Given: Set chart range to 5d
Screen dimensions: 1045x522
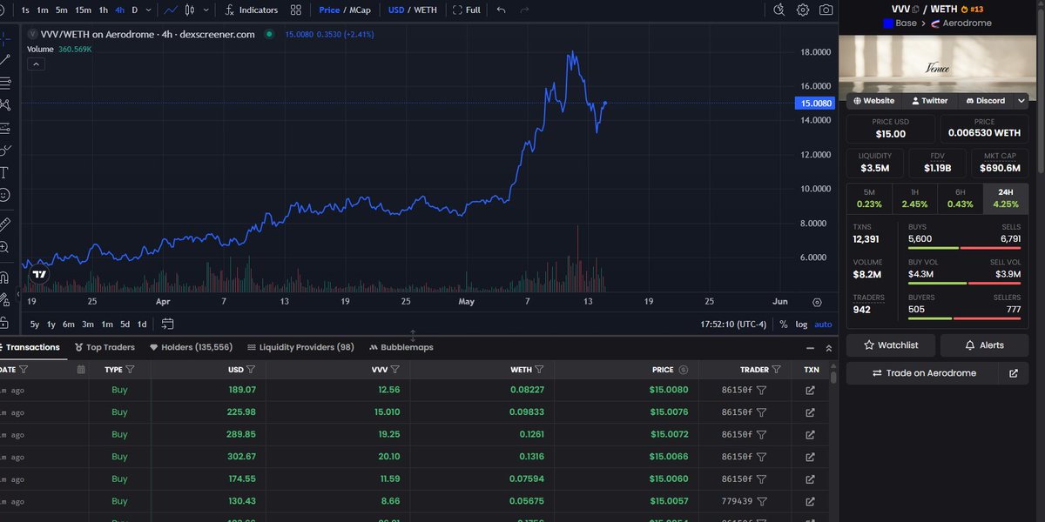Looking at the screenshot, I should click(x=125, y=324).
